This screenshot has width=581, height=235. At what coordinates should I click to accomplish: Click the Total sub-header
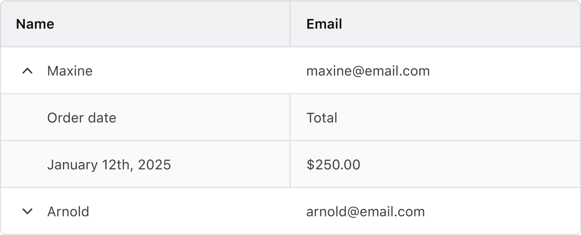(x=322, y=118)
